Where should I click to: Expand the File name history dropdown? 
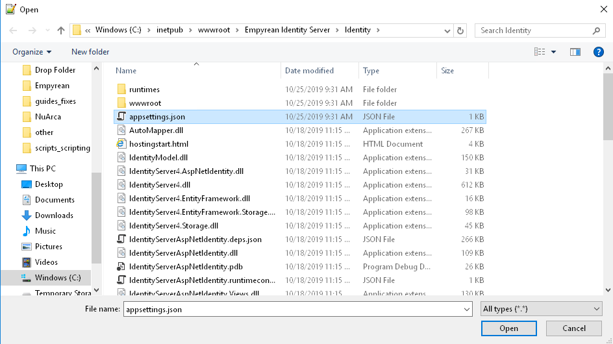point(467,309)
